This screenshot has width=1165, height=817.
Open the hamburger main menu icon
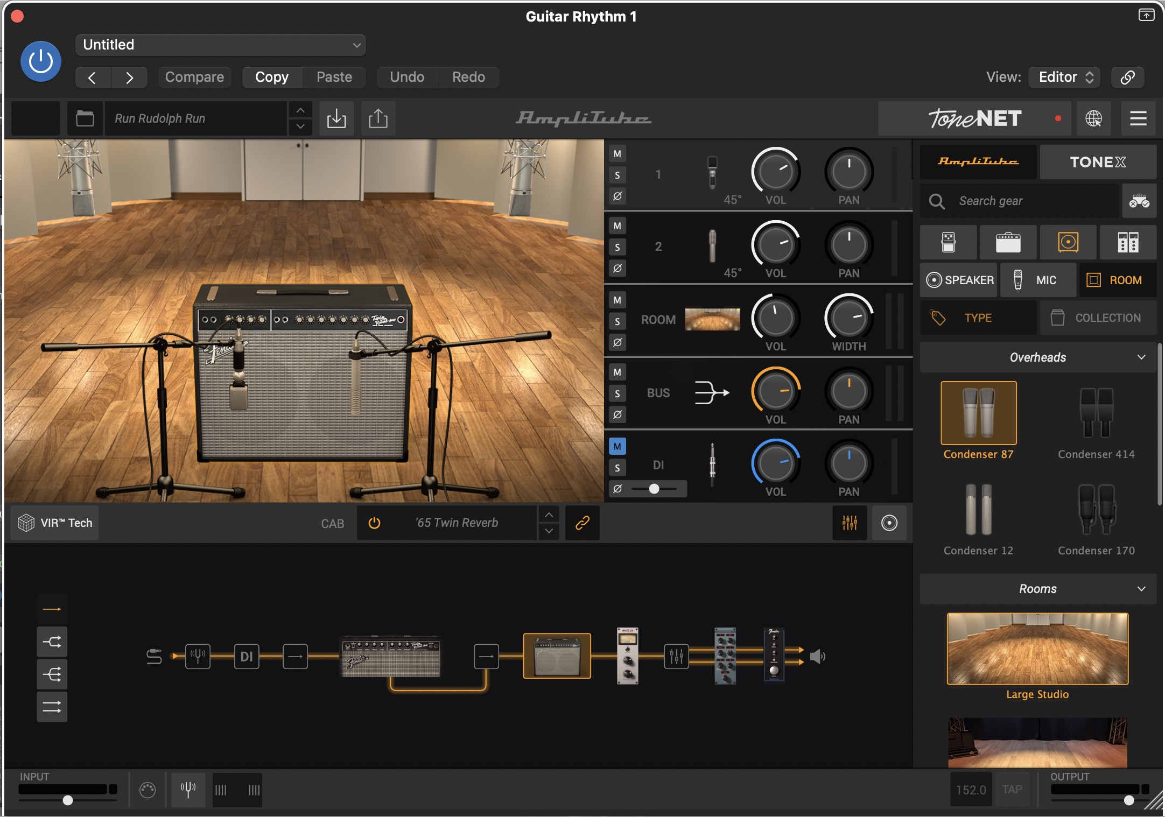pyautogui.click(x=1138, y=118)
